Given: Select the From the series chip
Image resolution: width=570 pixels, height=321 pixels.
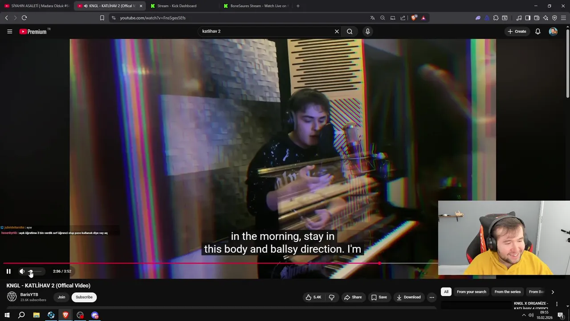Looking at the screenshot, I should (508, 292).
